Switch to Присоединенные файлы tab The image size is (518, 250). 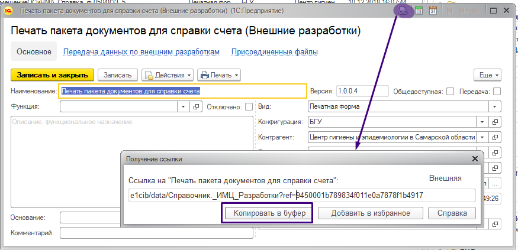[x=274, y=52]
